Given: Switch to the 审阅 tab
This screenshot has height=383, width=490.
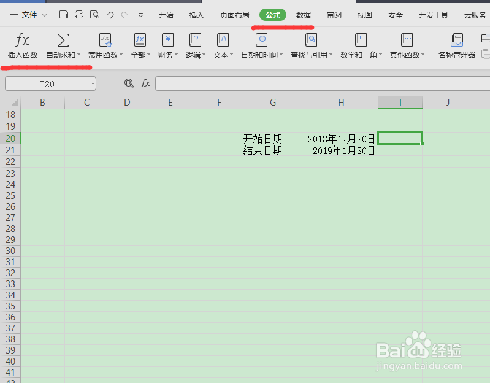Looking at the screenshot, I should coord(334,15).
